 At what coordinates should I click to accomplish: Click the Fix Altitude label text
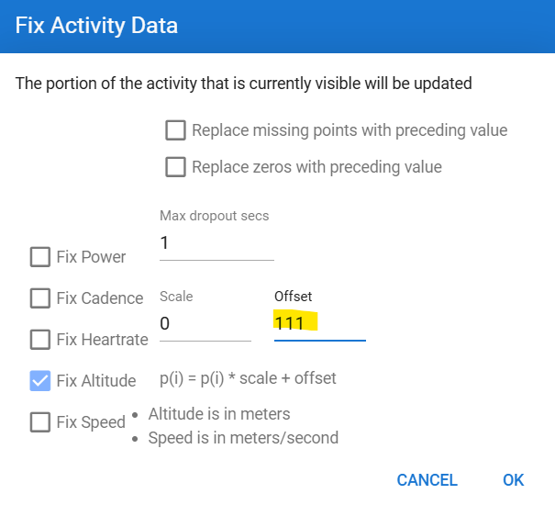(x=96, y=381)
